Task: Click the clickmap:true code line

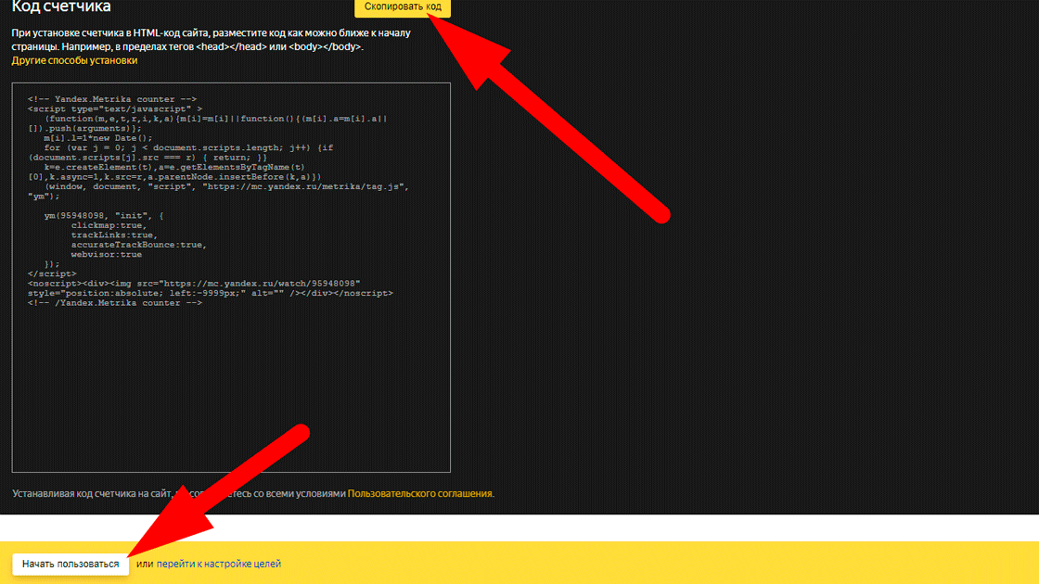Action: [109, 225]
